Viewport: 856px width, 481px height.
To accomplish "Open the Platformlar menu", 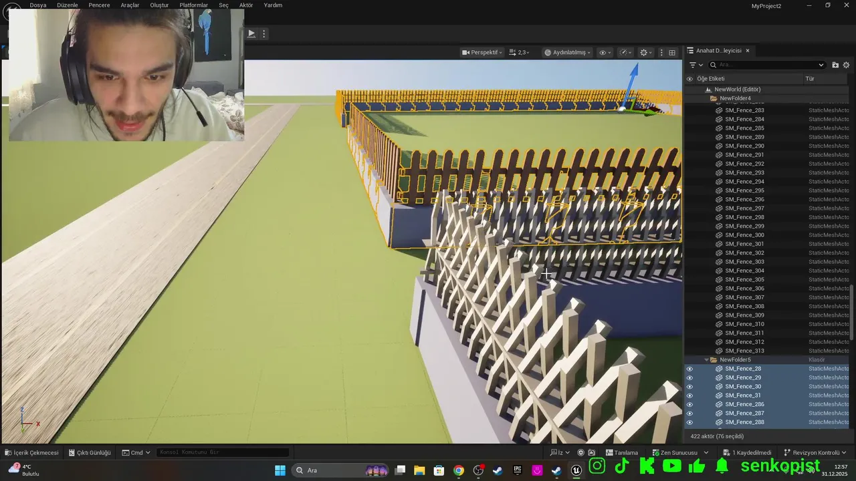I will point(193,5).
